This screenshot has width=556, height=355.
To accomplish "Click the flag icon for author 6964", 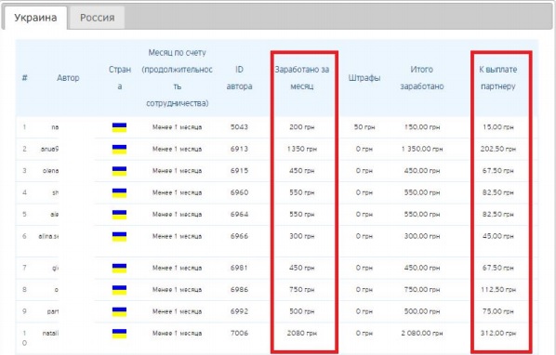I will (x=119, y=215).
